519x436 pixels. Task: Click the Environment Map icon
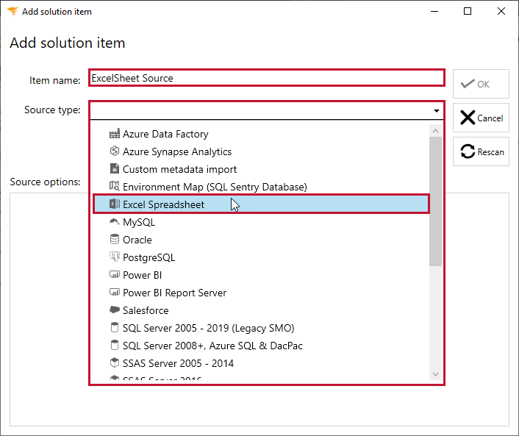[114, 186]
